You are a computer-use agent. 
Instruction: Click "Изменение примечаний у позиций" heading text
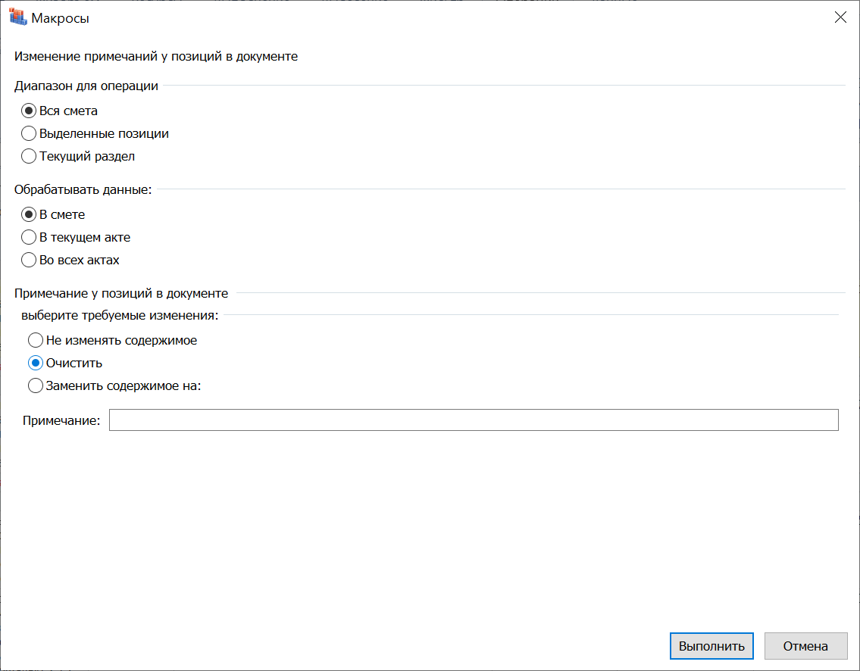[x=156, y=56]
